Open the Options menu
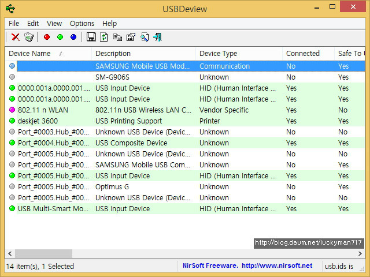Image resolution: width=370 pixels, height=277 pixels. pos(82,23)
